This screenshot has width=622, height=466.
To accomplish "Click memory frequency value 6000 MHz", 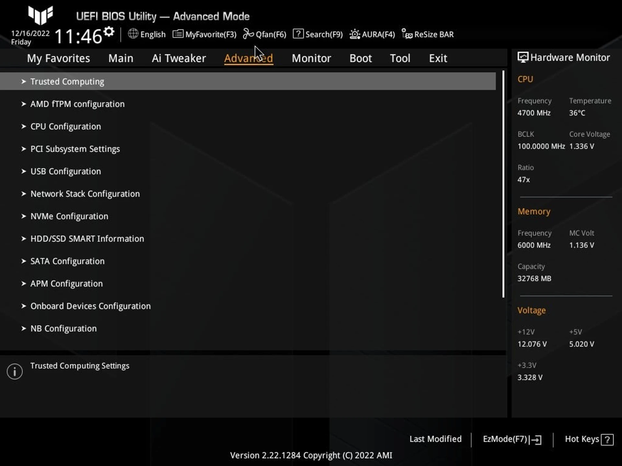I will click(x=534, y=245).
